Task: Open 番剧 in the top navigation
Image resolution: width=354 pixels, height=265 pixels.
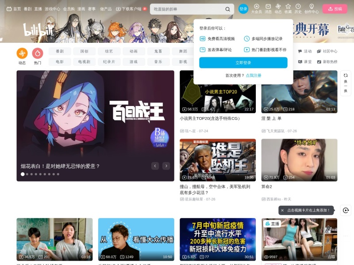Action: point(27,9)
